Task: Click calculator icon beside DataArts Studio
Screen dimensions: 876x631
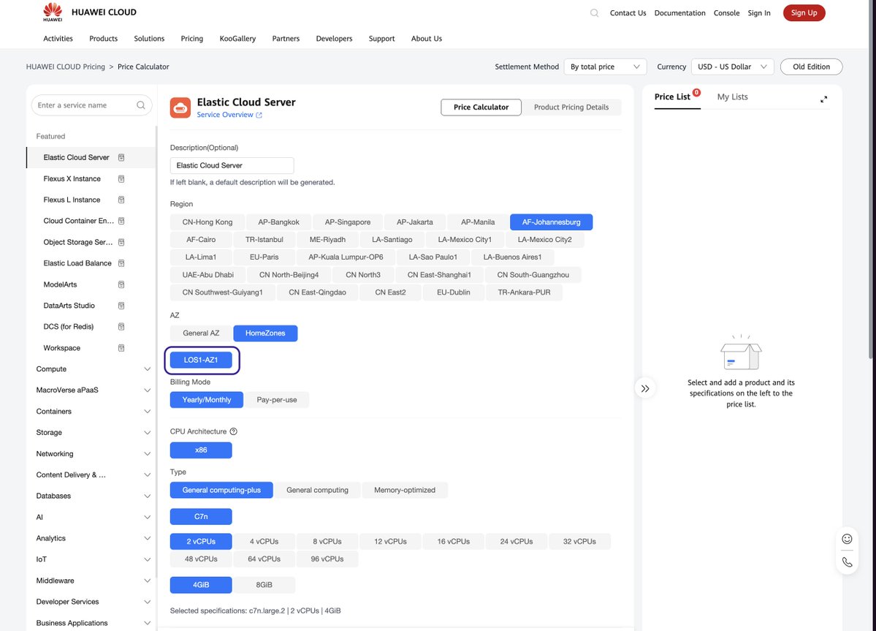Action: (121, 306)
